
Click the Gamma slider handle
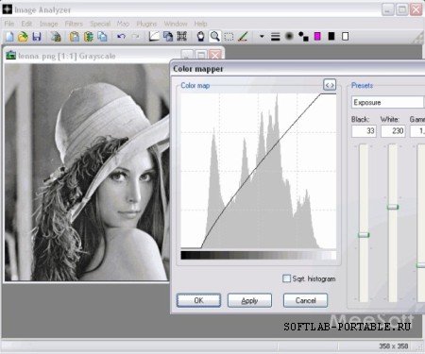[x=421, y=265]
